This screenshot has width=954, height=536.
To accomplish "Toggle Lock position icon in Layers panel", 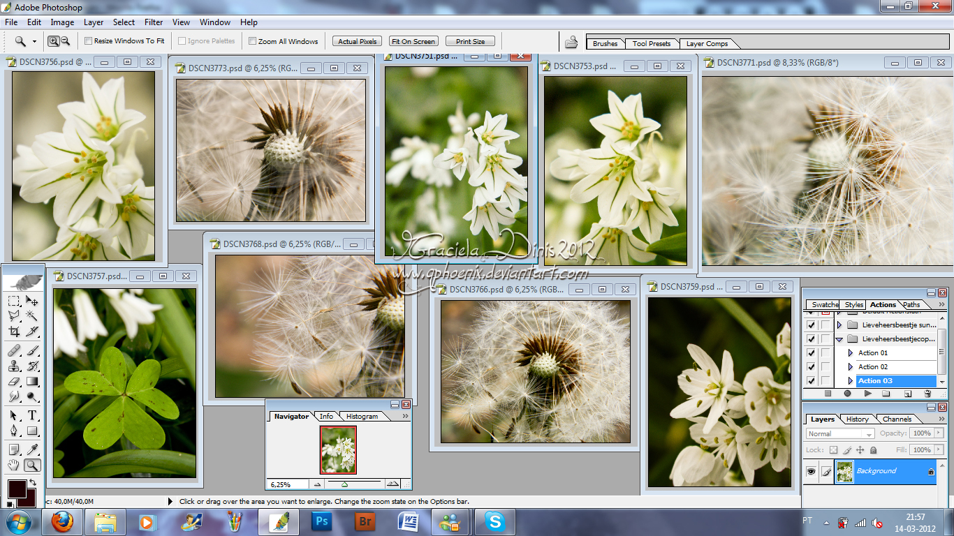I will (860, 450).
